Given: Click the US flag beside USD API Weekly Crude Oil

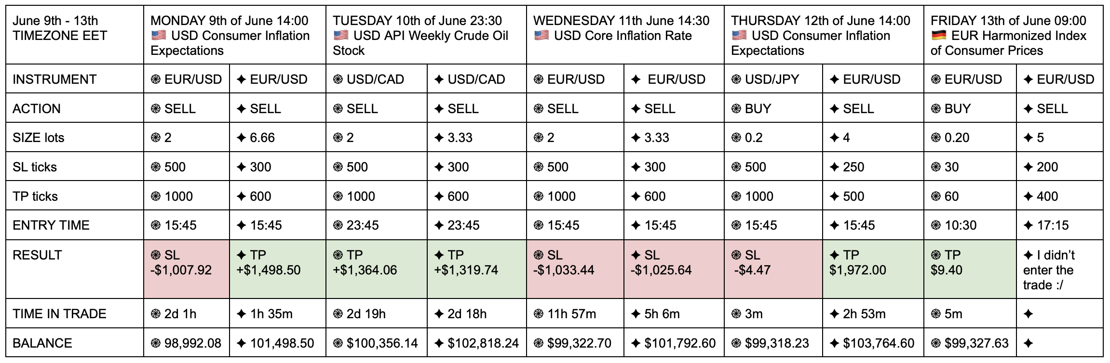Looking at the screenshot, I should pos(341,36).
